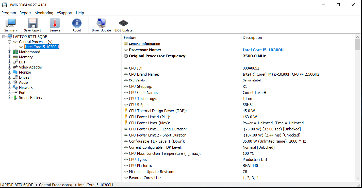362x188 pixels.
Task: Click the About info icon
Action: [77, 23]
